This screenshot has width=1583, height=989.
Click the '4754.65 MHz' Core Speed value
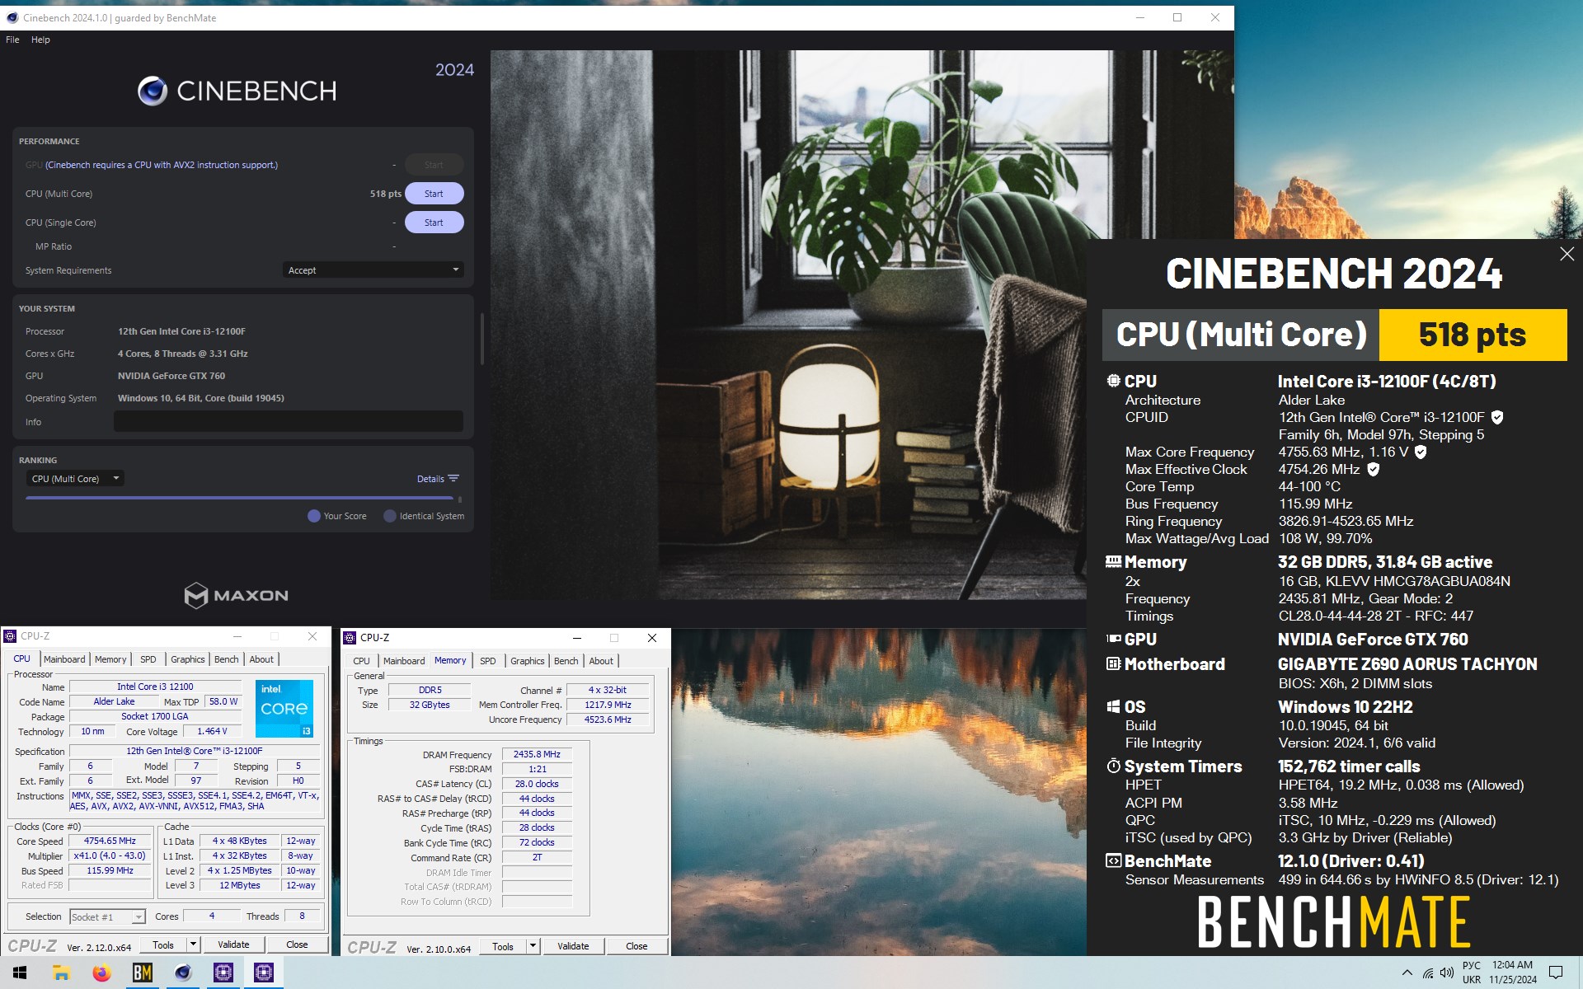coord(110,841)
